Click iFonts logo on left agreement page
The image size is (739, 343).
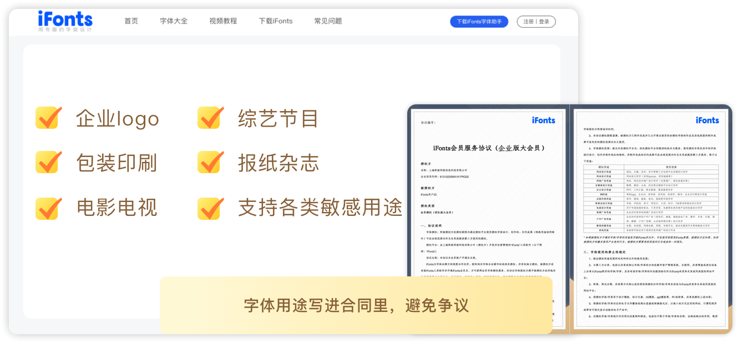pyautogui.click(x=543, y=120)
